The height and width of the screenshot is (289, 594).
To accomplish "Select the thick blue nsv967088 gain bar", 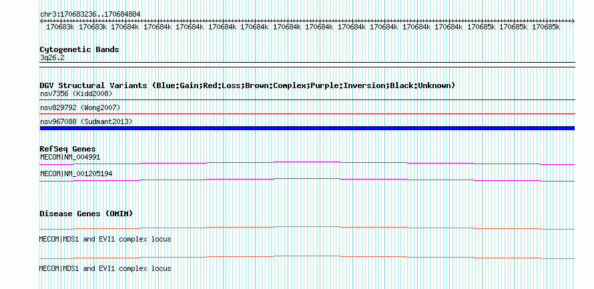I will (307, 128).
